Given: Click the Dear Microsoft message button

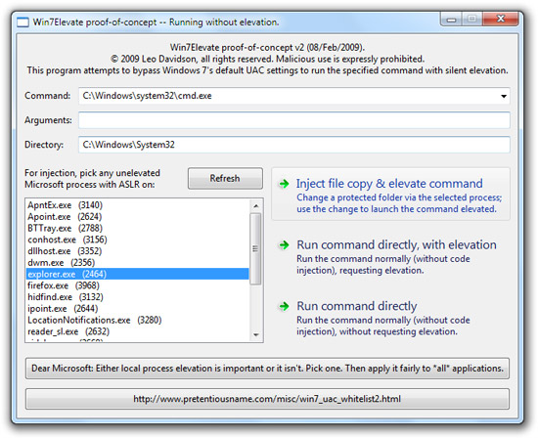Looking at the screenshot, I should pos(267,369).
